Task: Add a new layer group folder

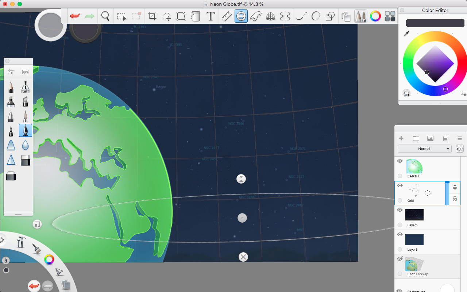Action: point(416,138)
